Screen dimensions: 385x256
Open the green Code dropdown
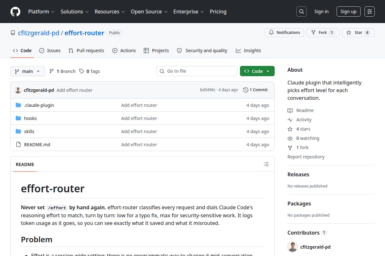click(257, 71)
